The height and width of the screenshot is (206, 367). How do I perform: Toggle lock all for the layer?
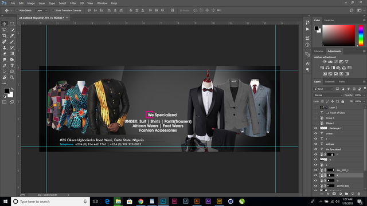343,101
